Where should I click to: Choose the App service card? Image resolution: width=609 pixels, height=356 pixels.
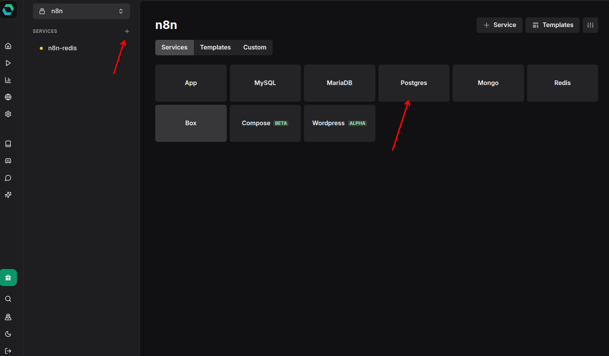[191, 83]
